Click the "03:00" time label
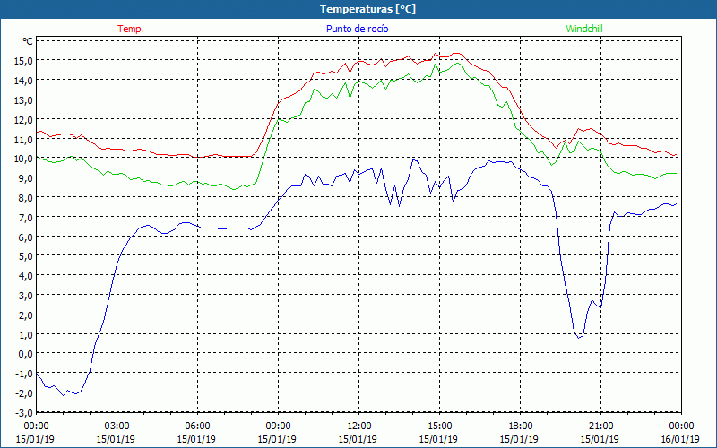 pos(116,426)
